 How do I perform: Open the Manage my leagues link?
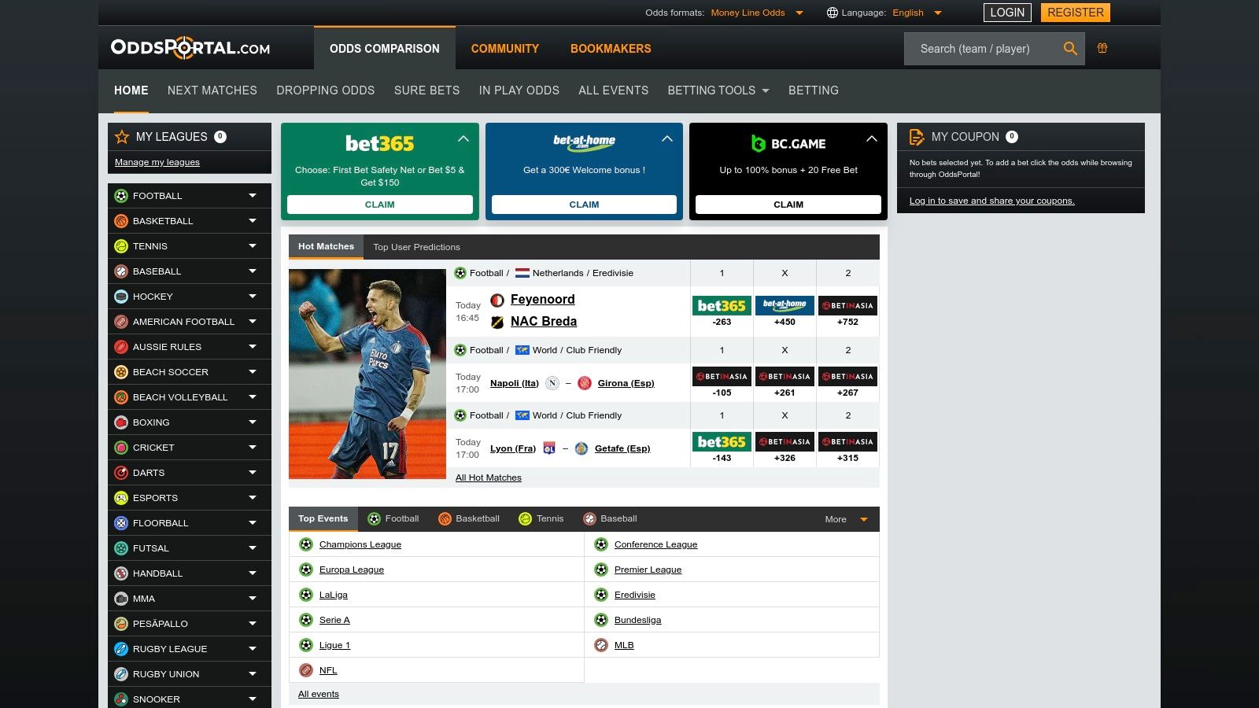[157, 162]
